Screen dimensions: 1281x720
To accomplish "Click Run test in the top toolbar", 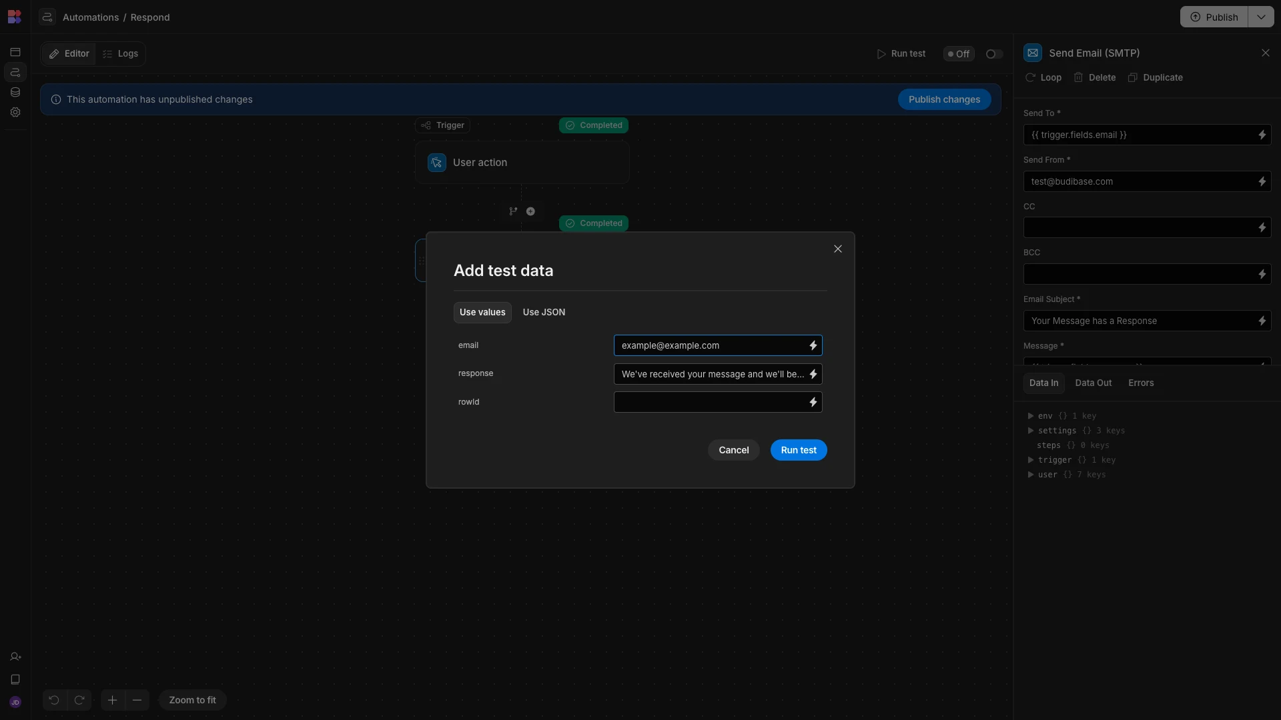I will (901, 54).
